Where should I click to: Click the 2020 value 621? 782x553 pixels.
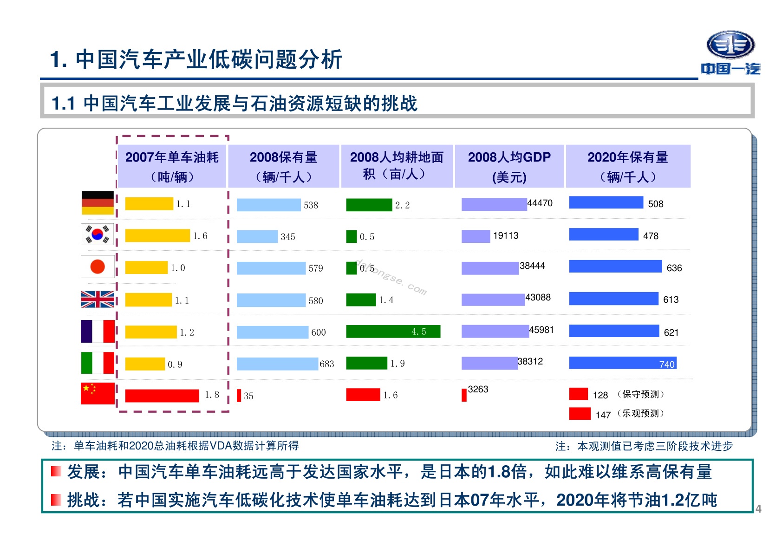[x=671, y=332]
